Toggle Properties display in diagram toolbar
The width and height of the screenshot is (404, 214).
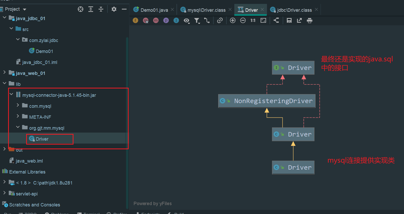166,20
